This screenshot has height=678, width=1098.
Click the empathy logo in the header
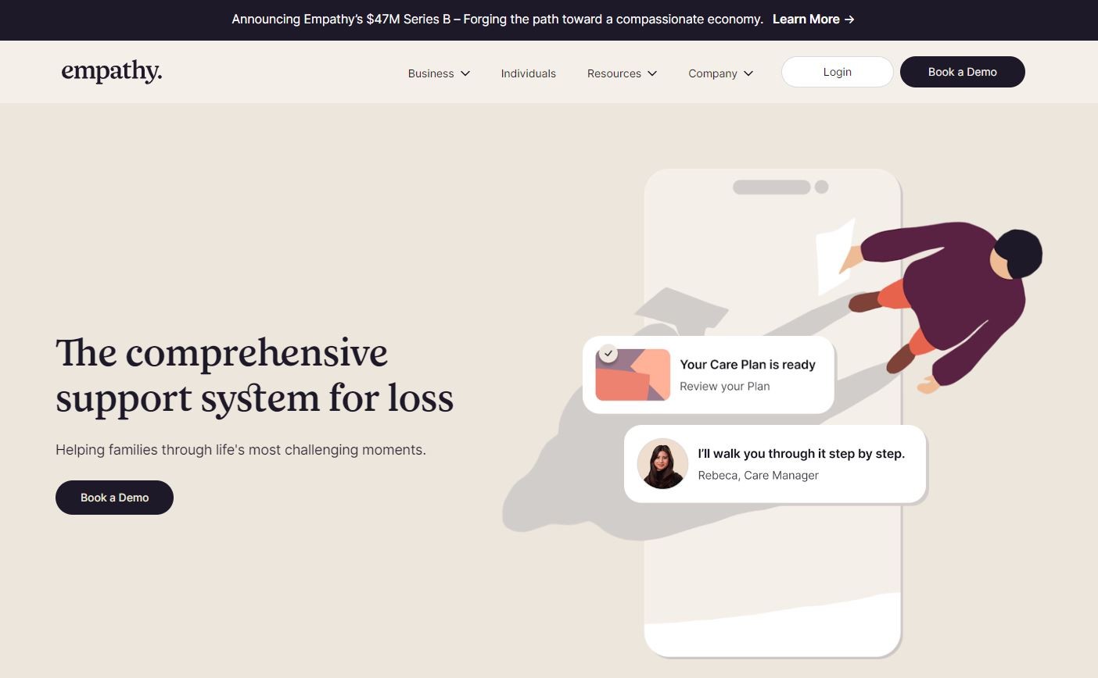[112, 71]
